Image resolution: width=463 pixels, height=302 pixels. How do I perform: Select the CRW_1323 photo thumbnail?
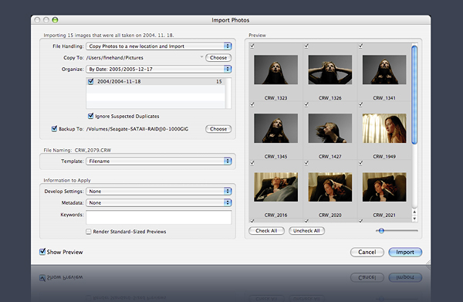[275, 70]
